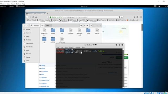Open VirtualBox Devices menu

click(x=18, y=4)
